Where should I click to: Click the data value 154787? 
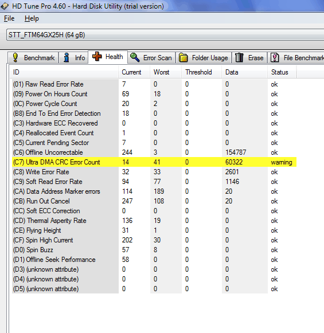pyautogui.click(x=236, y=152)
